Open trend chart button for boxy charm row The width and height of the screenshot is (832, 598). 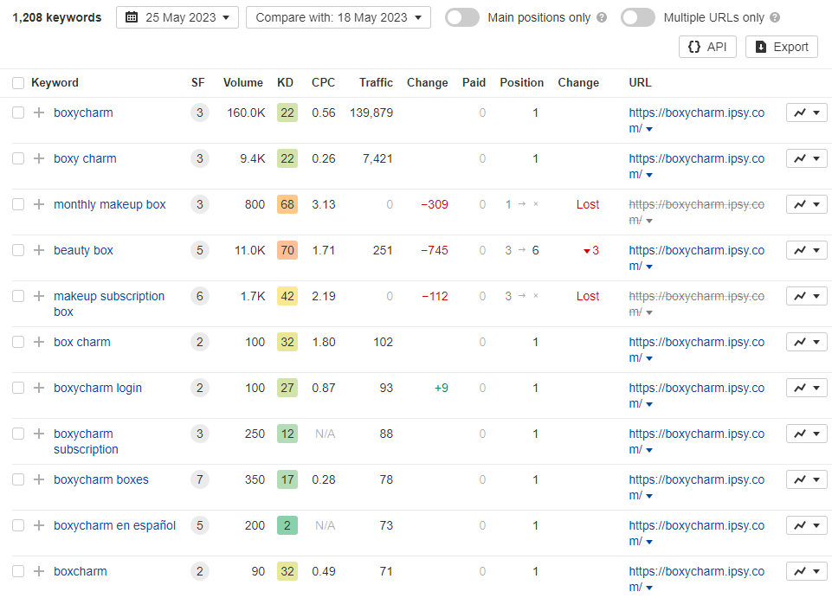[807, 158]
